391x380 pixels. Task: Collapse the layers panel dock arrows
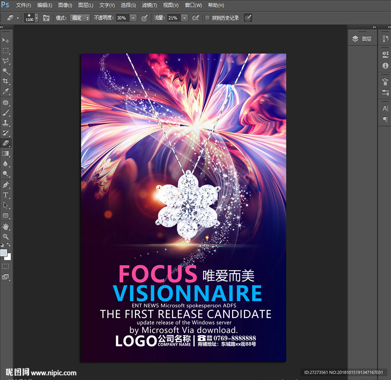[374, 27]
